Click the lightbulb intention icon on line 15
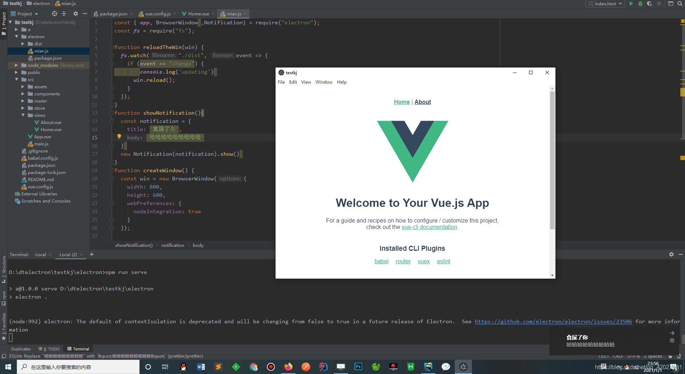 pyautogui.click(x=119, y=136)
